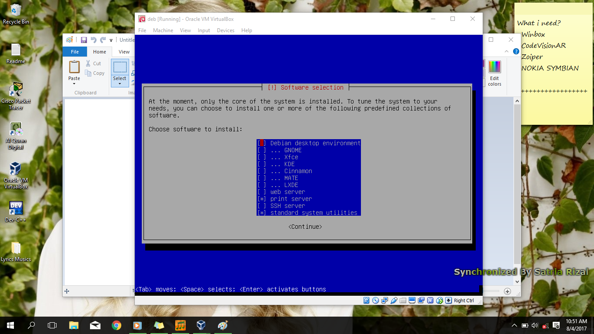Click the optical disk icon in VirtualBox status bar
The height and width of the screenshot is (334, 594).
[375, 301]
